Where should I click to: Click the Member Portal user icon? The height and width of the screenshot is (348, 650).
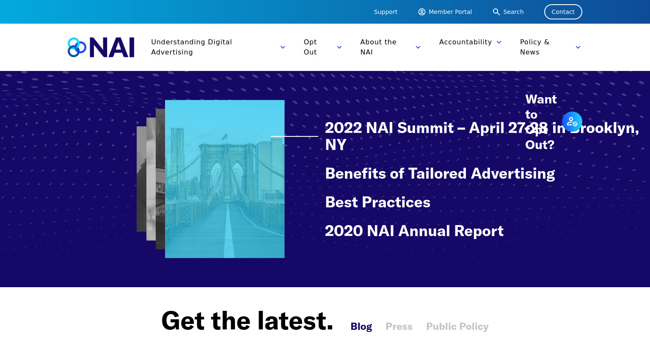[422, 12]
